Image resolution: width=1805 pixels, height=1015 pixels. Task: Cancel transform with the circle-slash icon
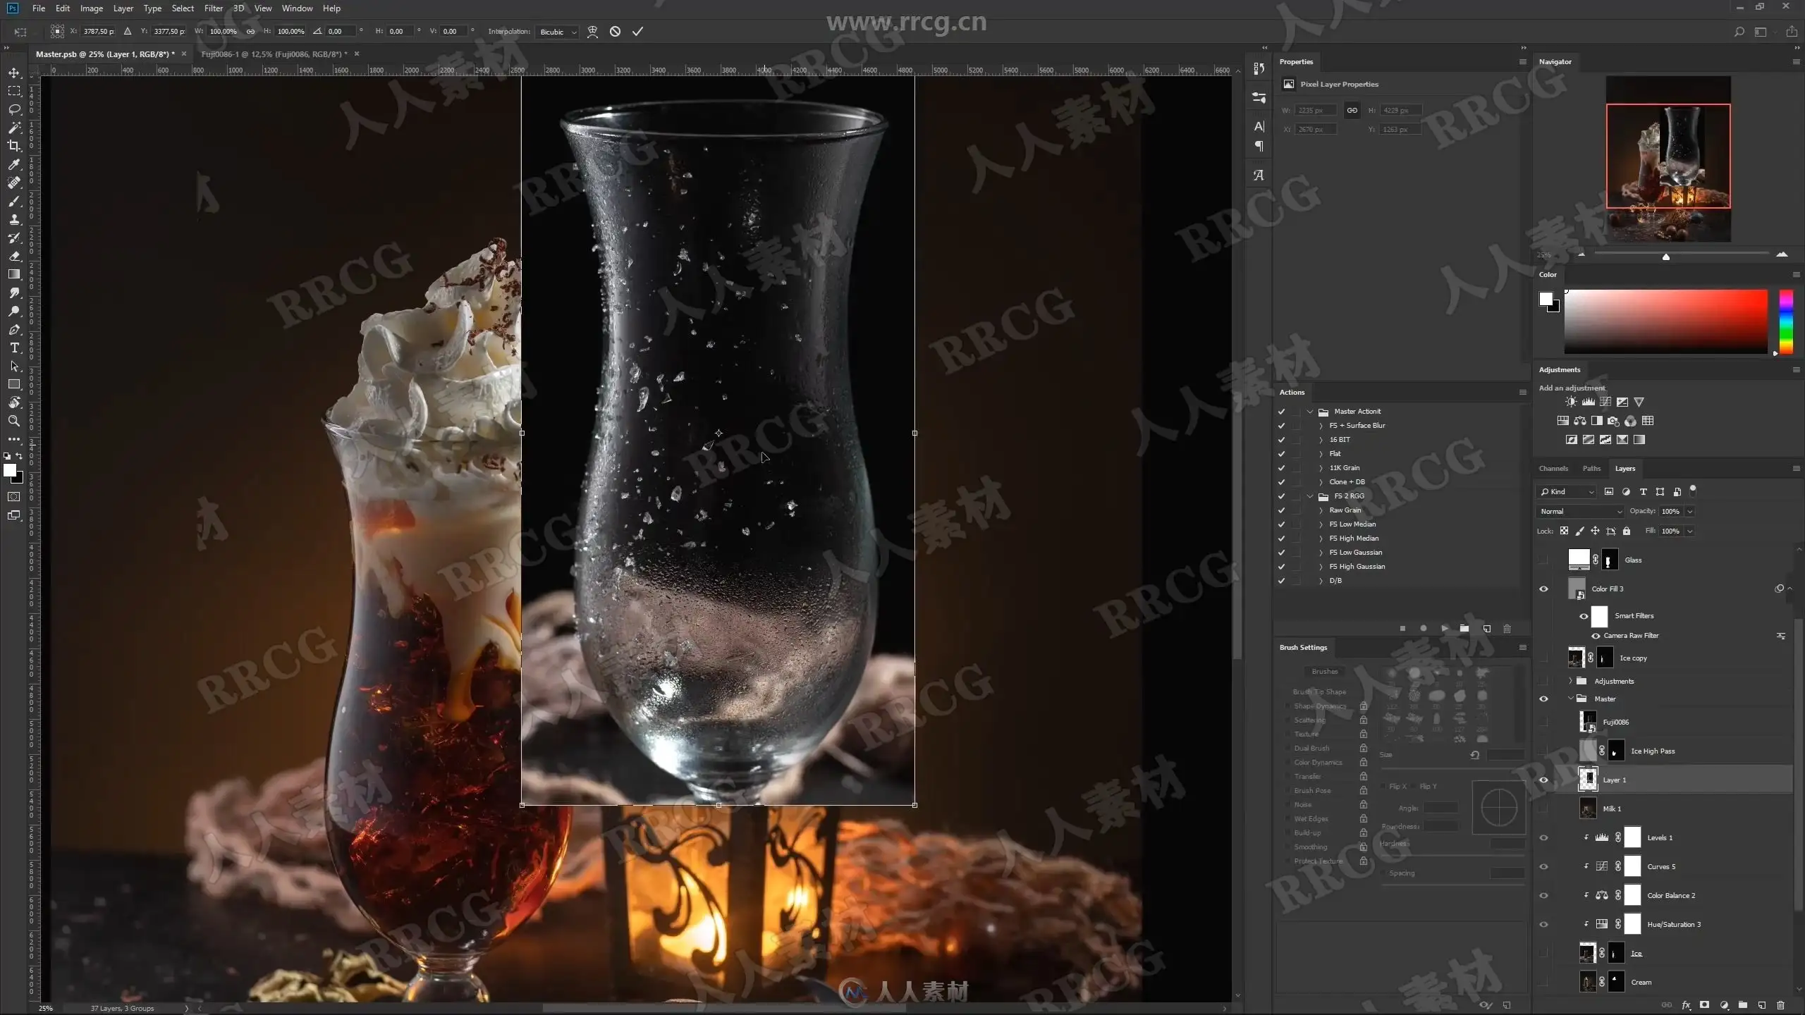tap(615, 31)
